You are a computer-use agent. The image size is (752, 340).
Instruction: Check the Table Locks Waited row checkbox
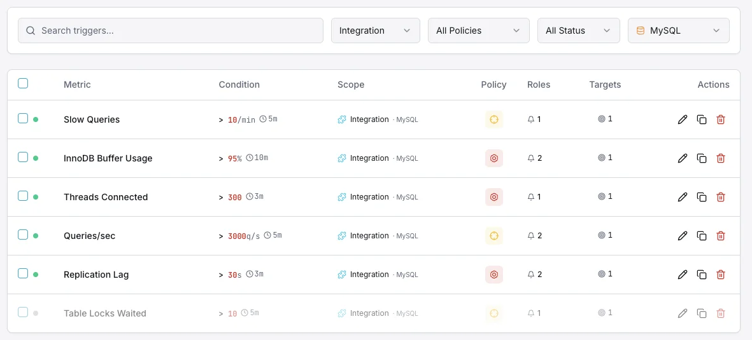click(23, 312)
